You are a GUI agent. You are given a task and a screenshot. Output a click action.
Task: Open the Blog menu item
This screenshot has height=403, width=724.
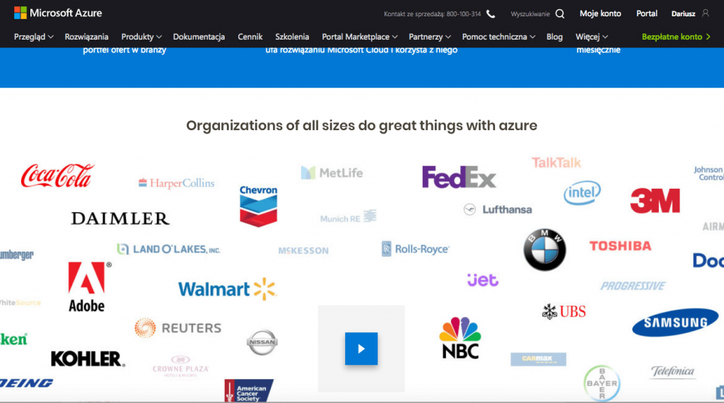(x=554, y=37)
